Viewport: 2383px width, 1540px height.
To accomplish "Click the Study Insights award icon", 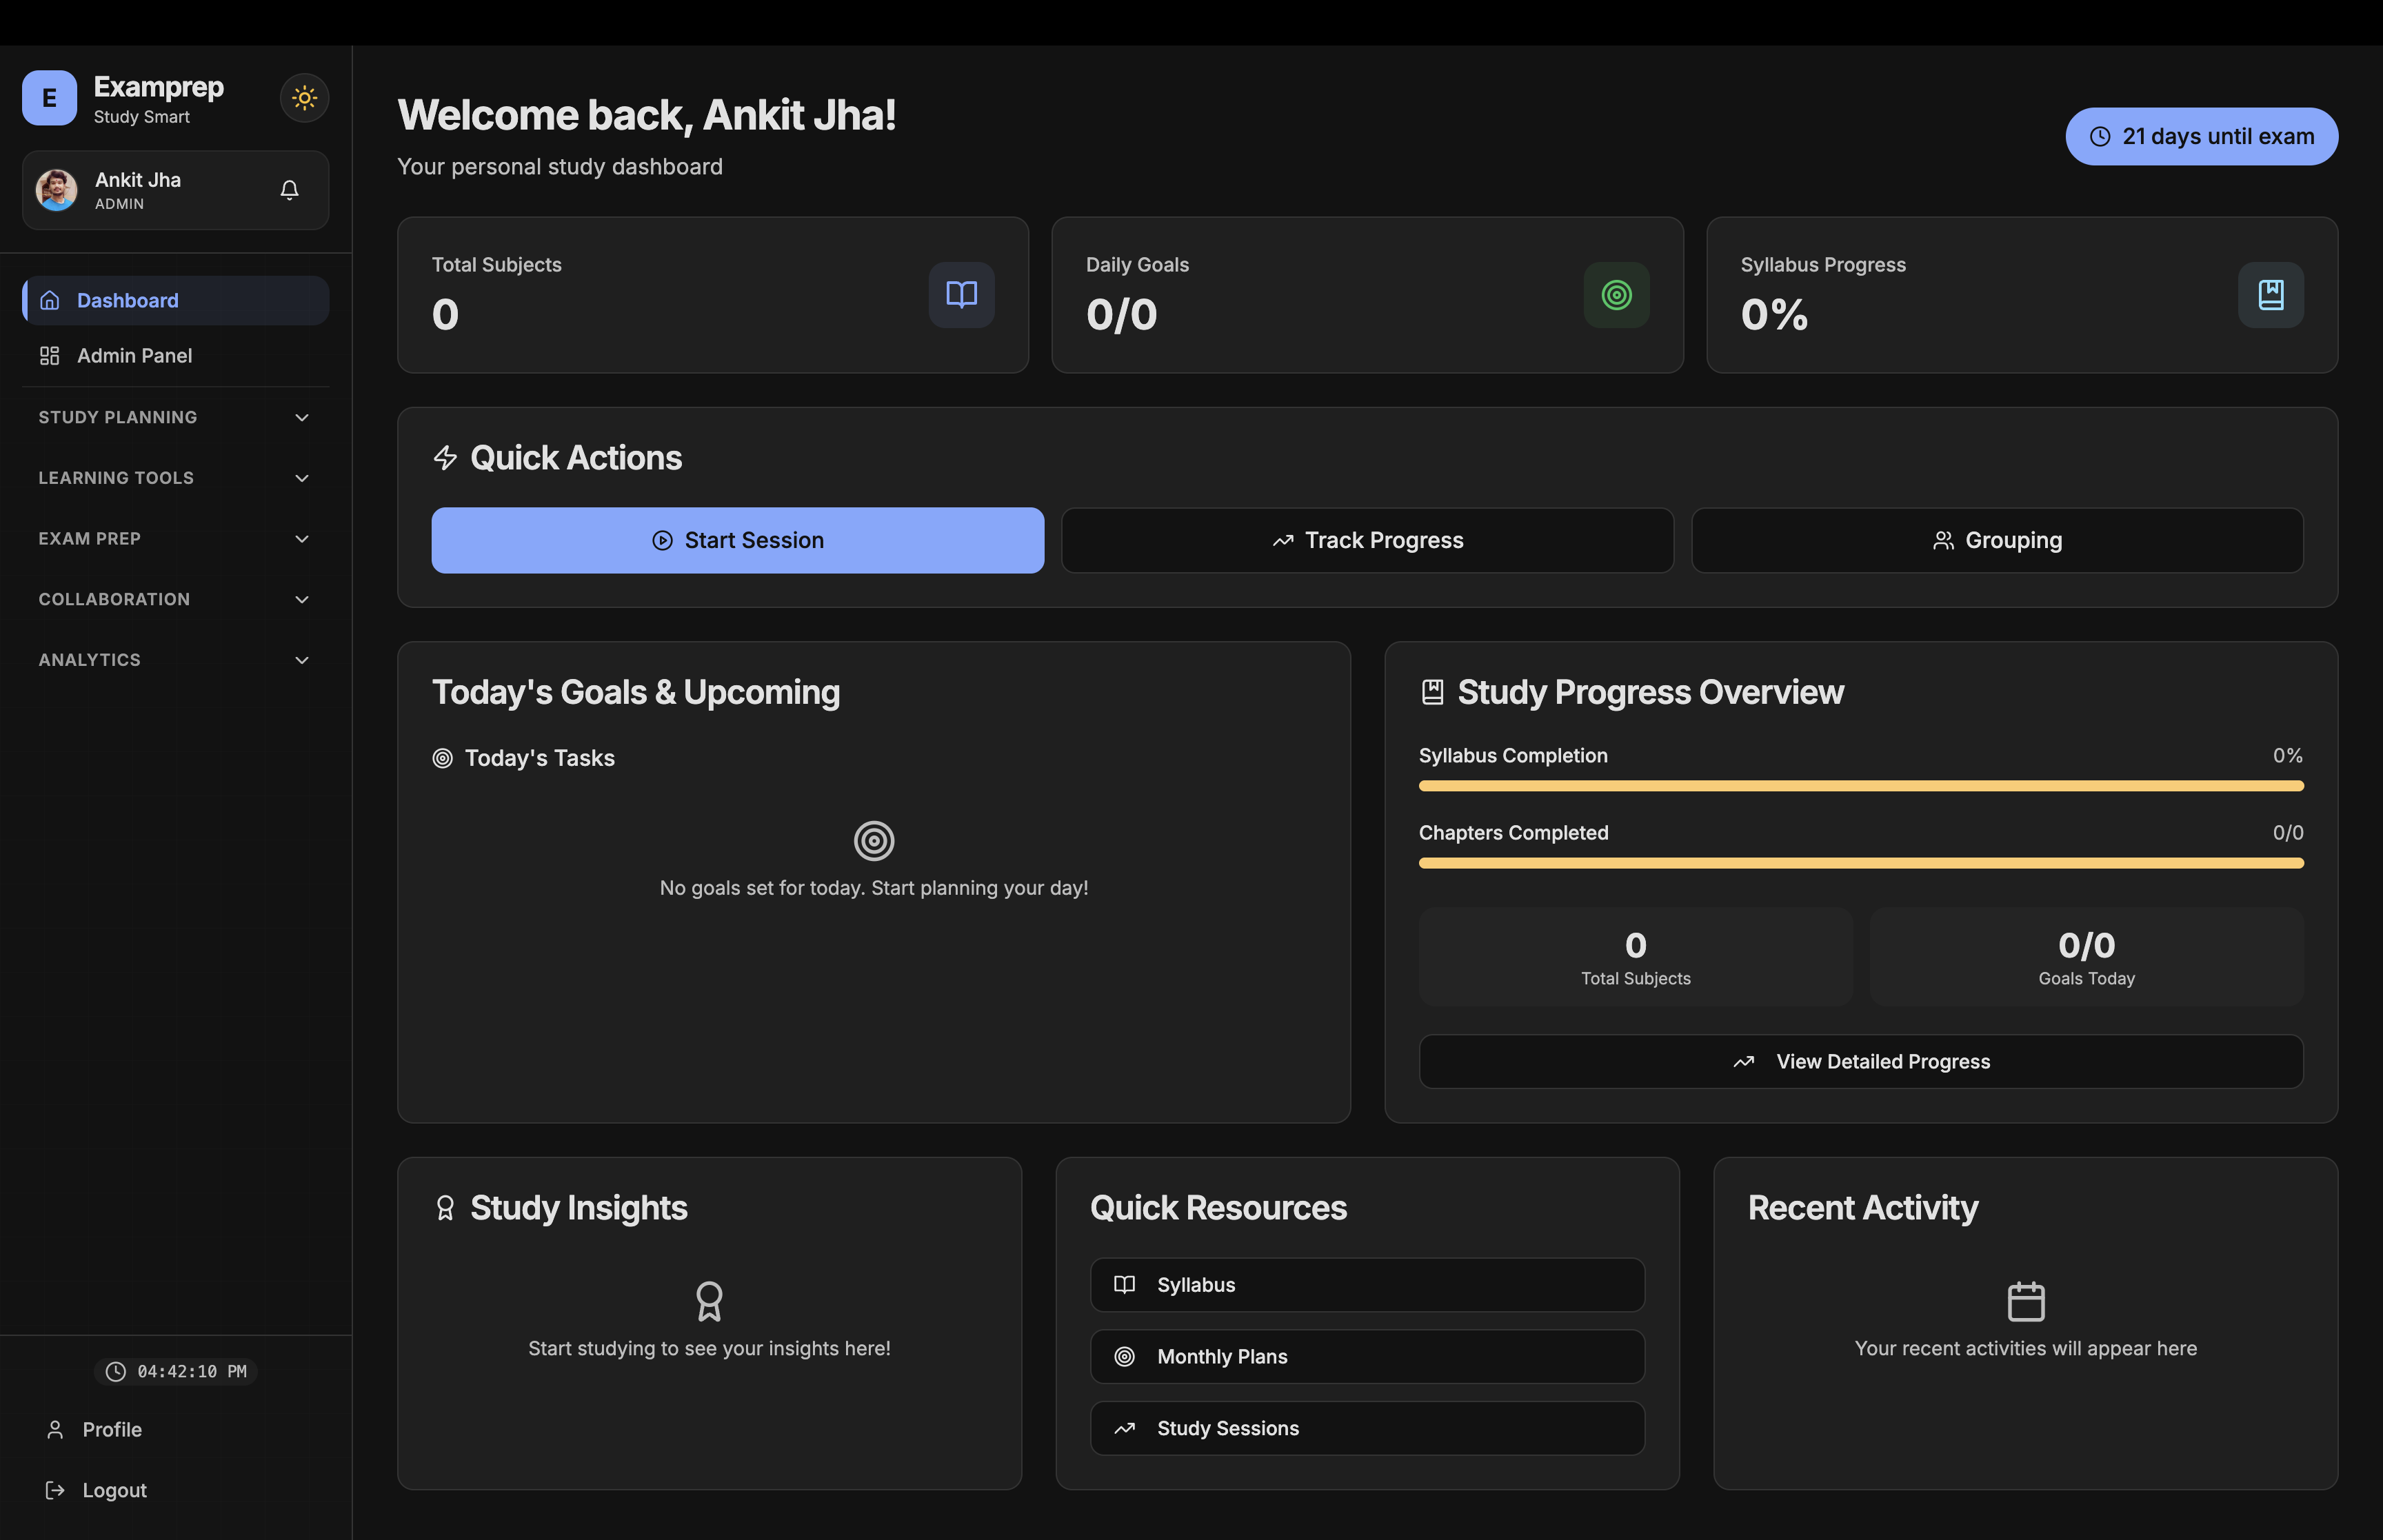I will (x=446, y=1207).
